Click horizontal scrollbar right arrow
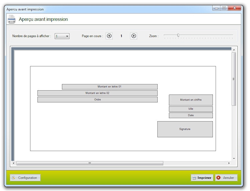The width and height of the screenshot is (250, 191). (x=229, y=163)
